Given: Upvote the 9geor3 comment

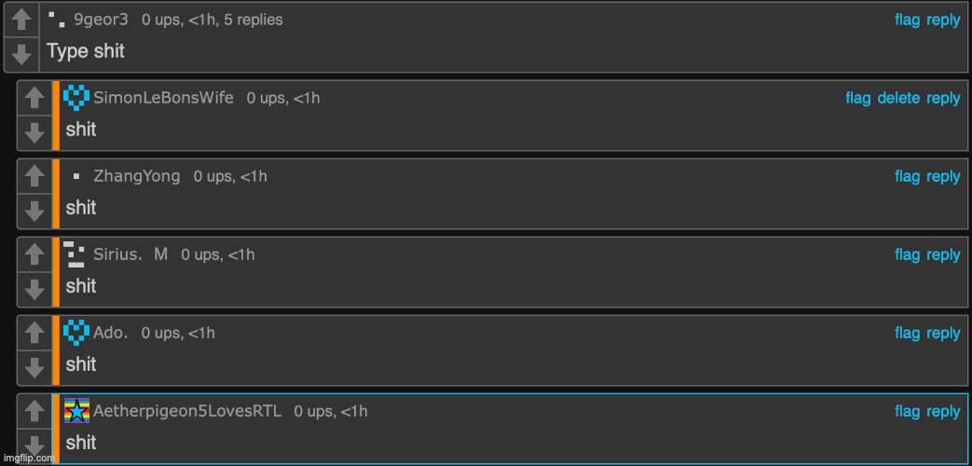Looking at the screenshot, I should 21,20.
